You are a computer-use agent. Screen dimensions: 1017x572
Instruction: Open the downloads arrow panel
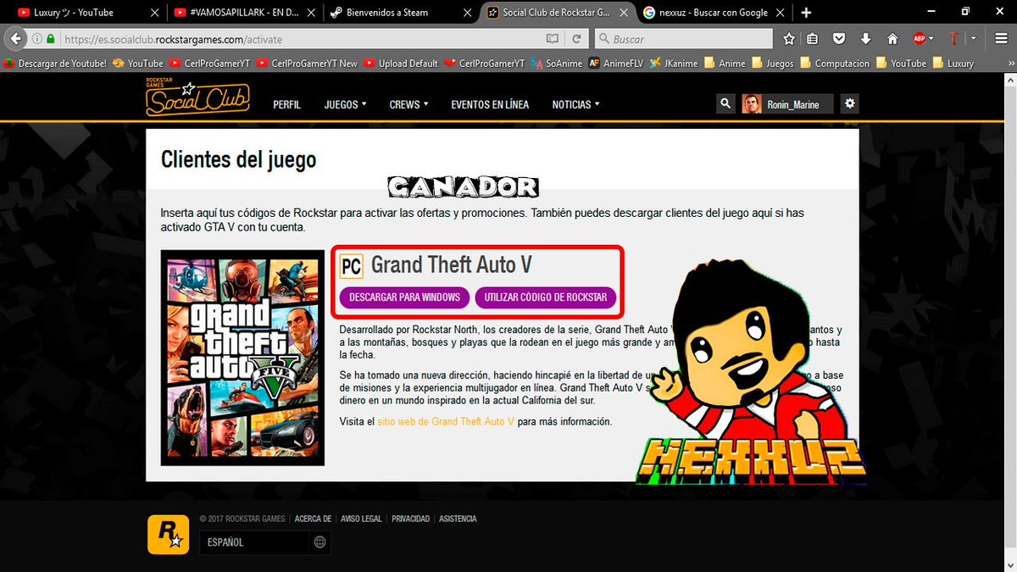[865, 39]
